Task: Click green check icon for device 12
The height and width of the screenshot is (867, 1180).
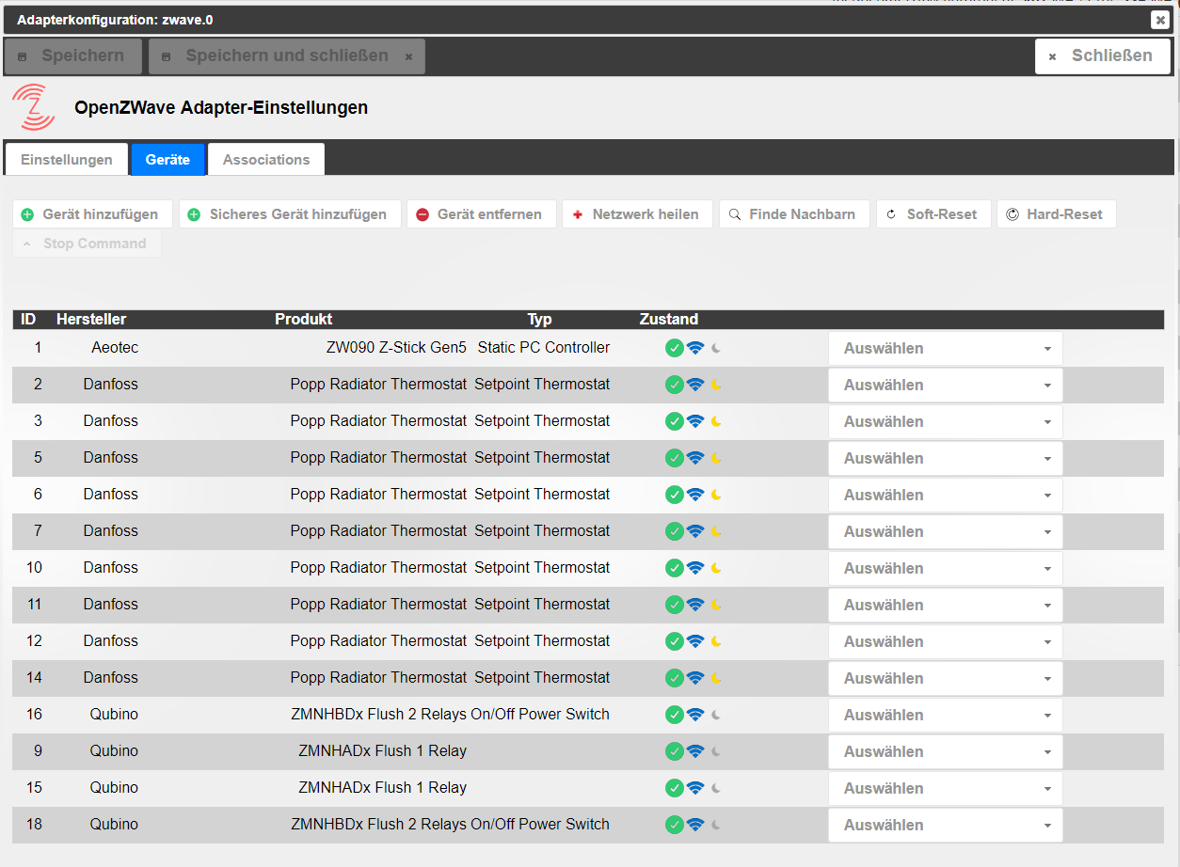Action: (x=674, y=641)
